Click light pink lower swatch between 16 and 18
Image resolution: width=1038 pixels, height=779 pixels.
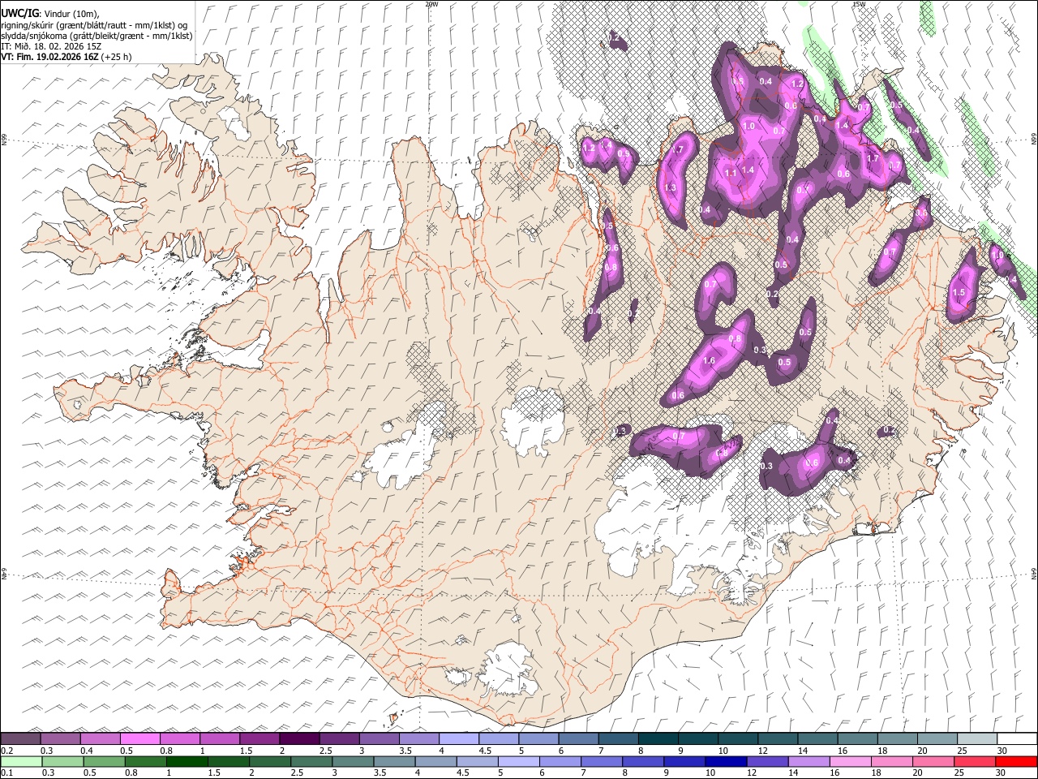coord(850,761)
